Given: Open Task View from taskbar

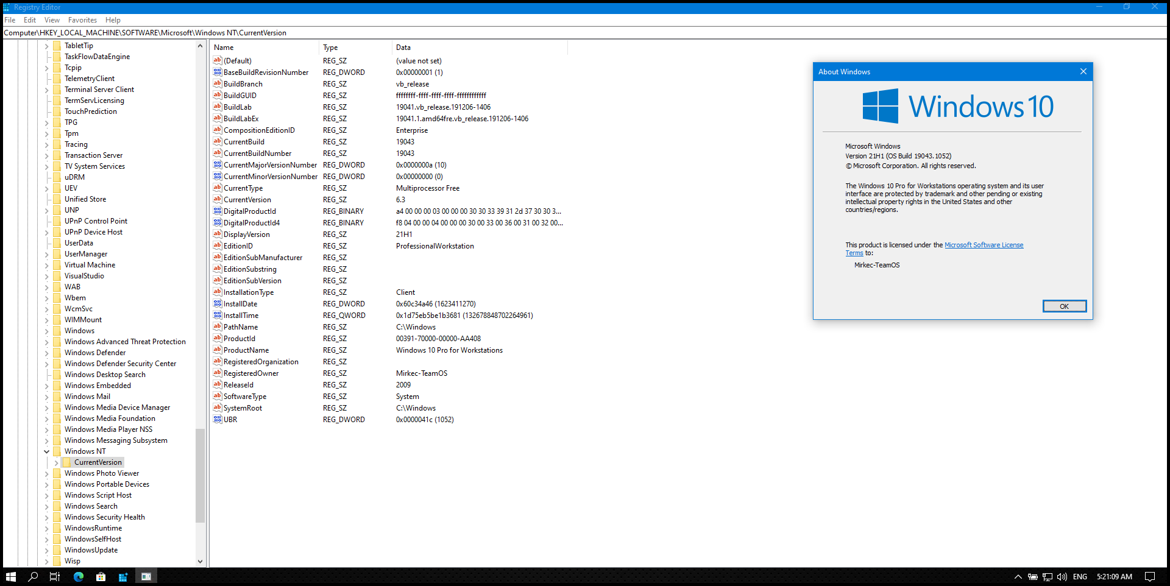Looking at the screenshot, I should coord(55,576).
